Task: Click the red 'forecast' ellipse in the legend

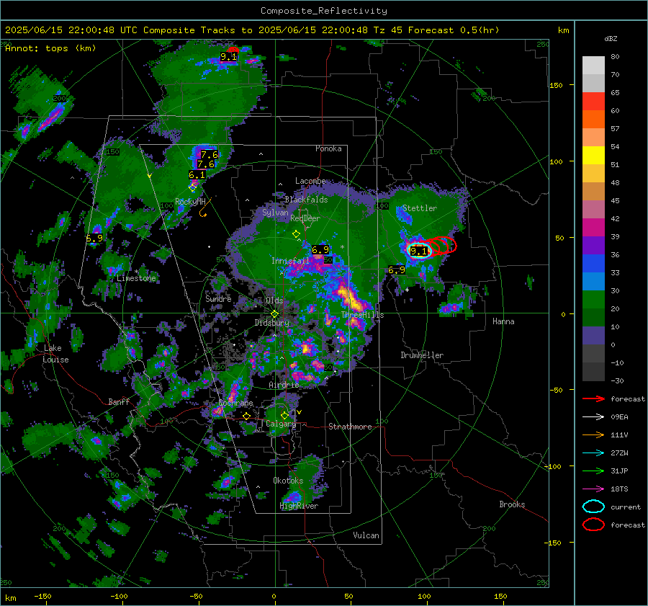Action: pyautogui.click(x=593, y=525)
